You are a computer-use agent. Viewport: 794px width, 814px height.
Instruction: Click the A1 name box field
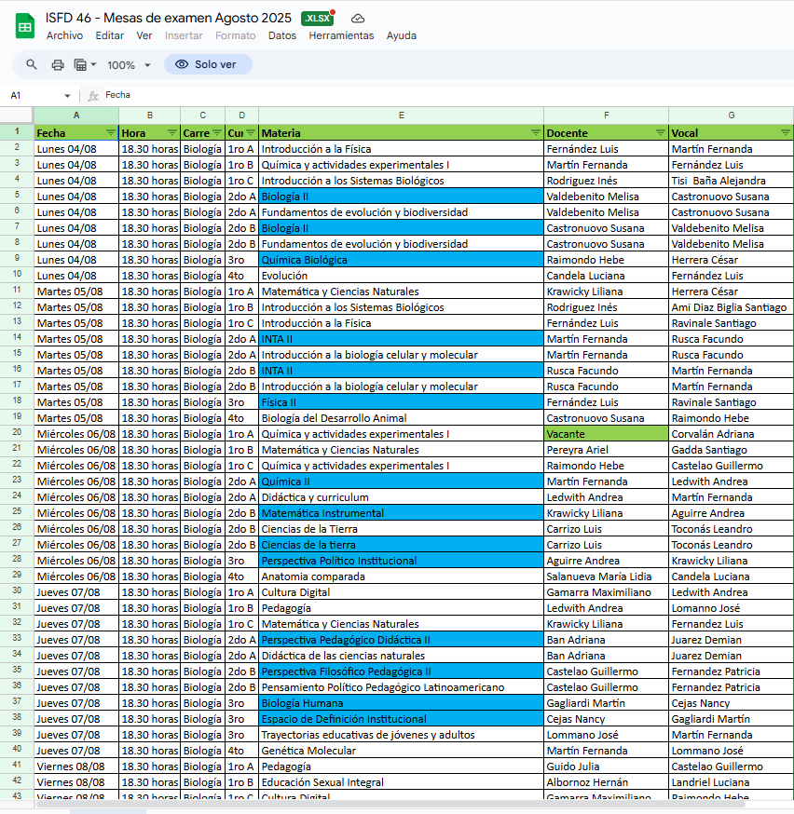tap(40, 96)
